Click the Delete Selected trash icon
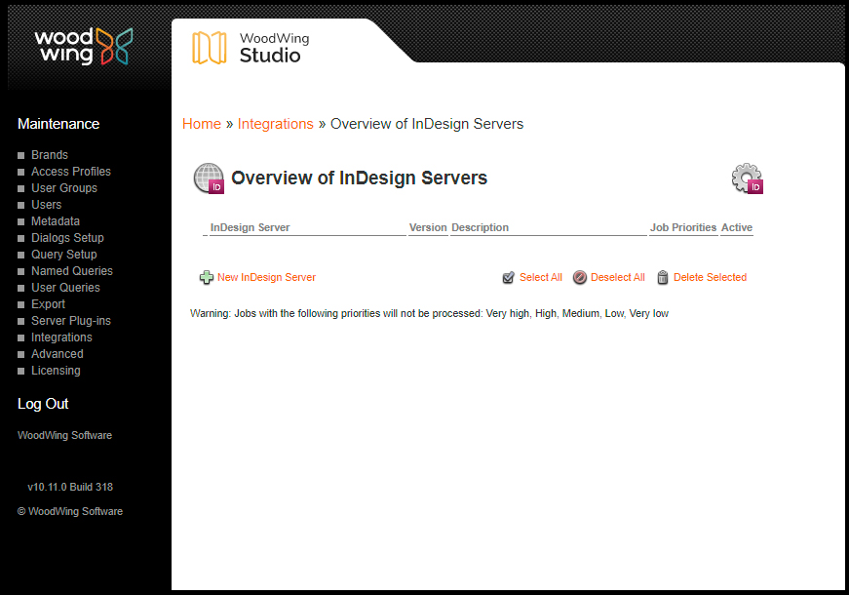The image size is (849, 595). [663, 277]
